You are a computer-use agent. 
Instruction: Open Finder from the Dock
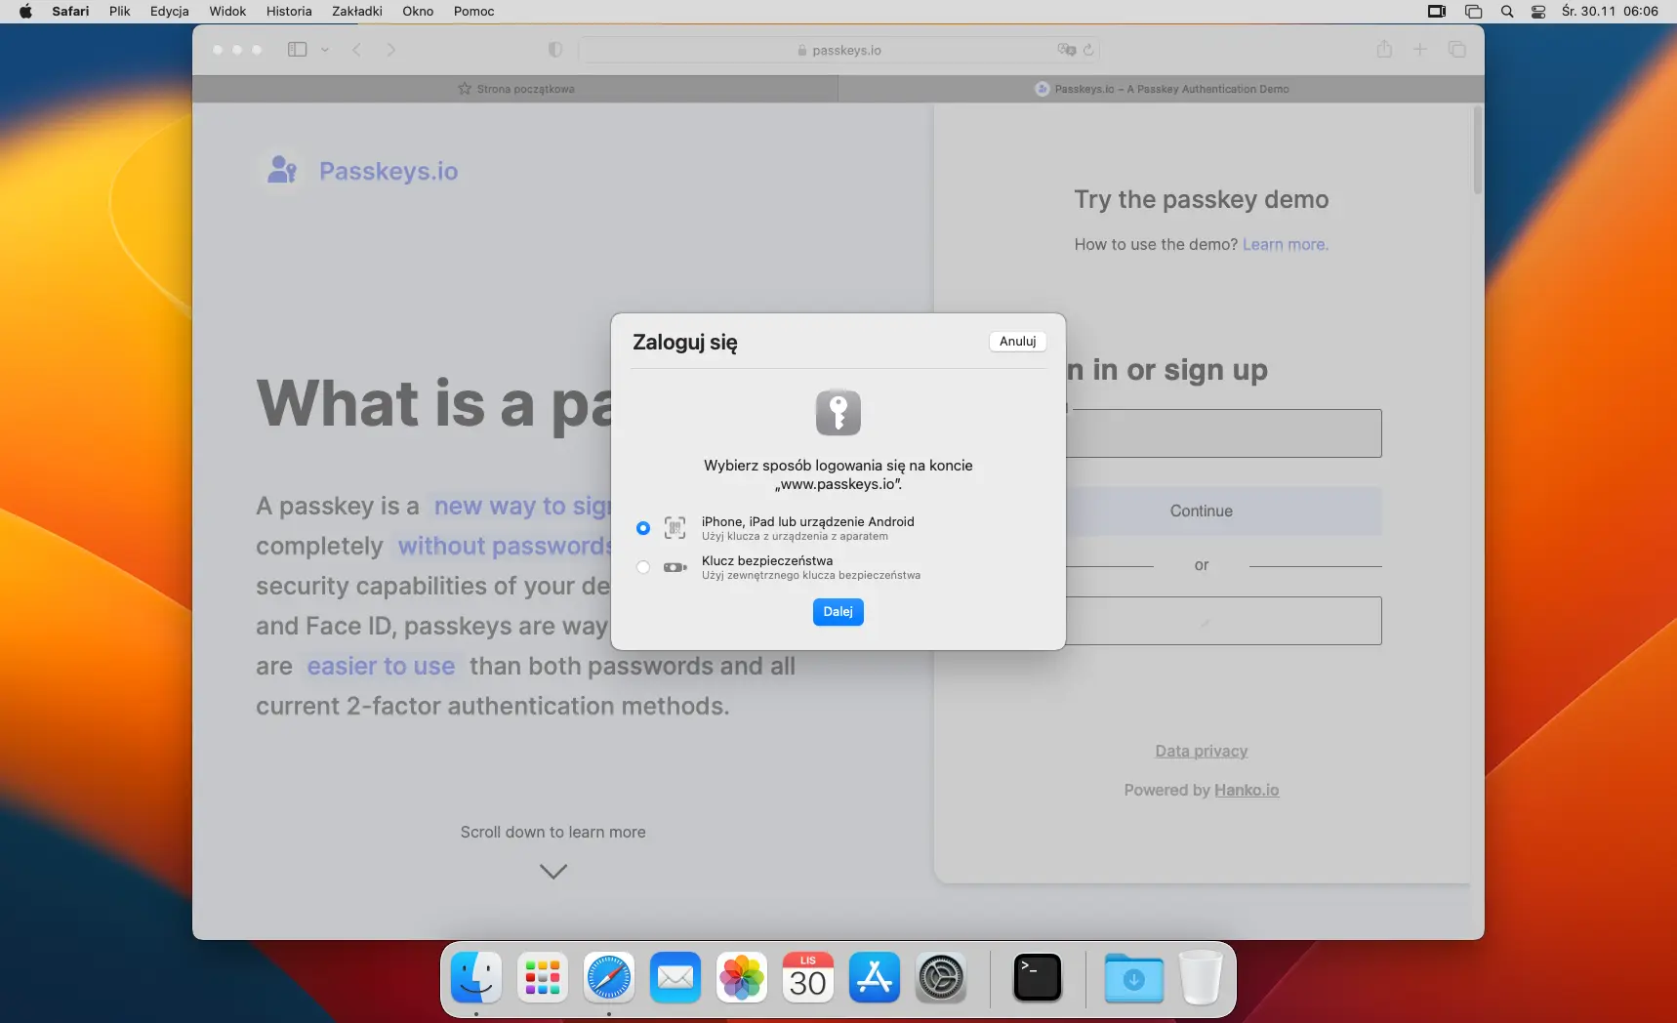pos(476,977)
